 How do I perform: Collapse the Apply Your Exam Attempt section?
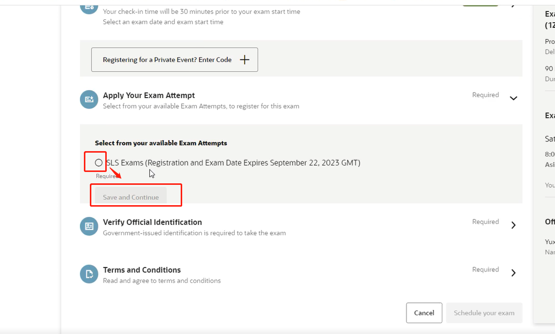pos(513,98)
